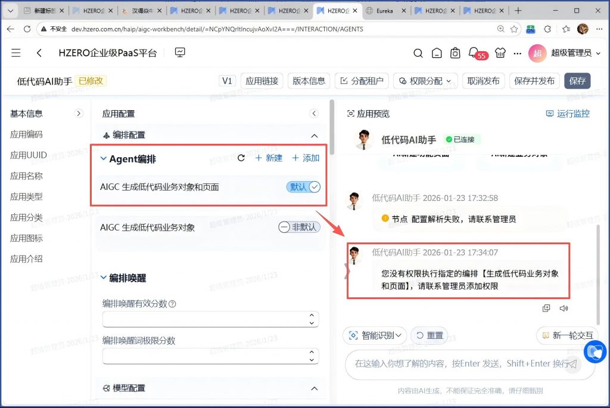Screen dimensions: 610x408
Task: Click the send message paper plane icon
Action: coord(571,363)
